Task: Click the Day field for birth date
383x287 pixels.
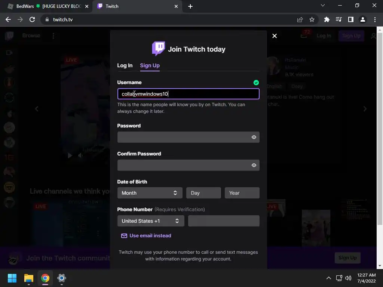Action: (x=203, y=193)
